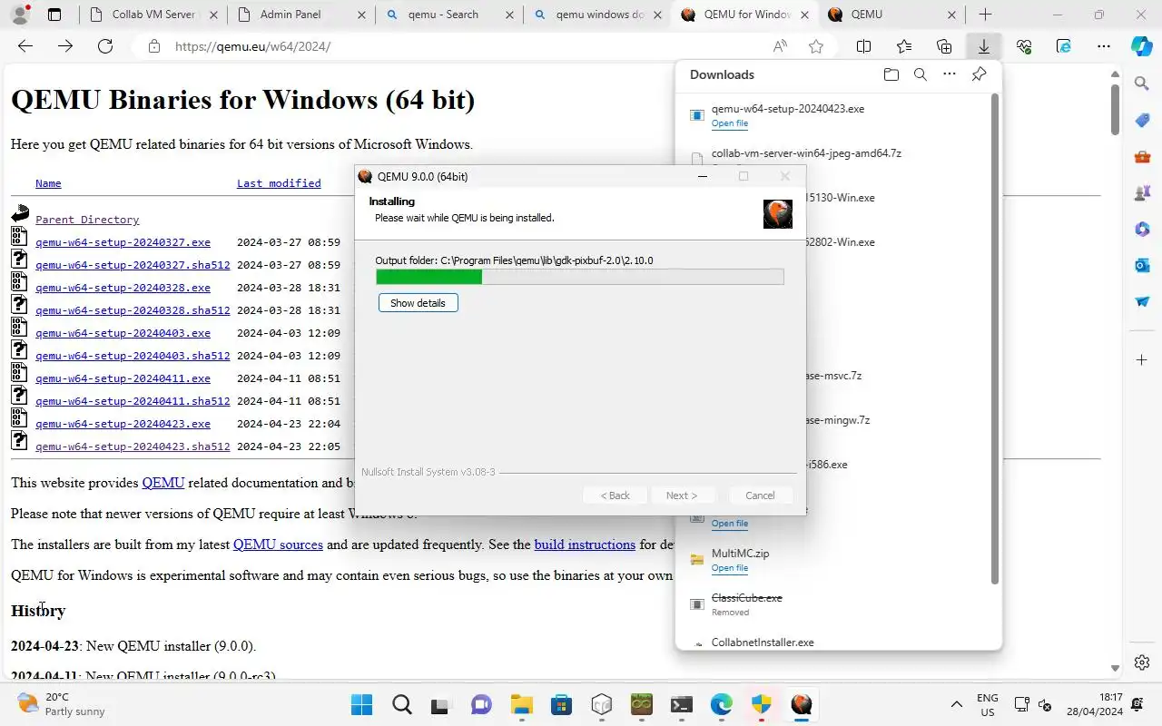Screen dimensions: 1162x726
Task: Open Windows Start menu
Action: (x=361, y=704)
